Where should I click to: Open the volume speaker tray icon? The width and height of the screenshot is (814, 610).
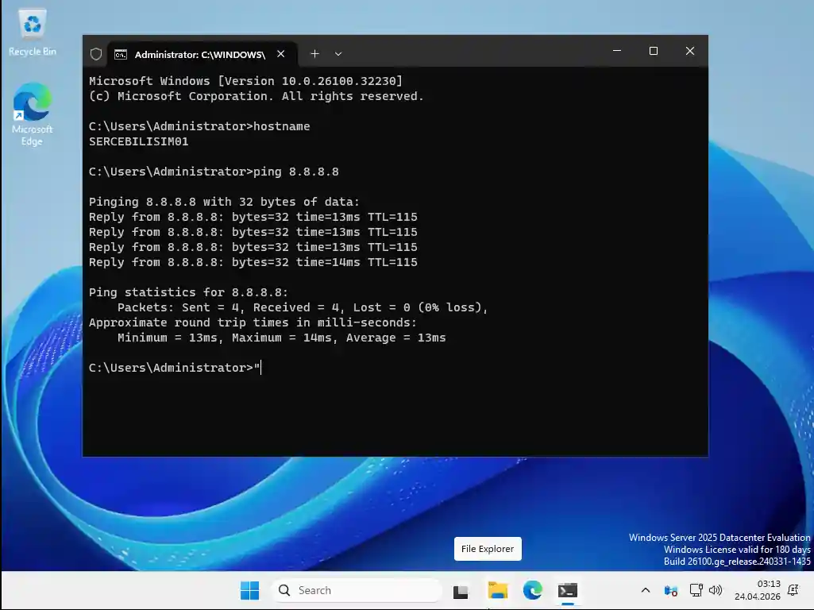pyautogui.click(x=716, y=590)
